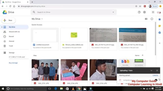Reverse the sort direction arrow
The image size is (163, 91).
(143, 55)
